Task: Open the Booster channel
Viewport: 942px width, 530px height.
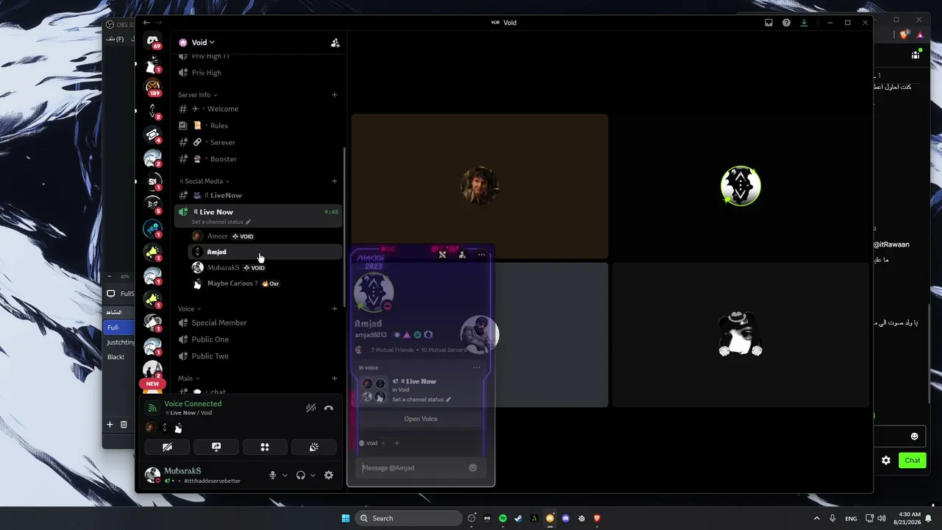Action: (x=258, y=159)
